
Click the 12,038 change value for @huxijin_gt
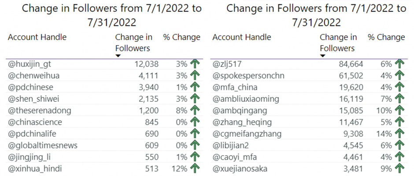(147, 64)
